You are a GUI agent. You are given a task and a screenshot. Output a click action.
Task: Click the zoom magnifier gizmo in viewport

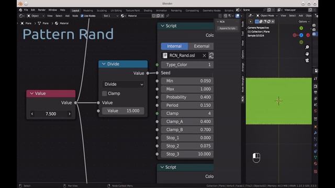coord(307,47)
